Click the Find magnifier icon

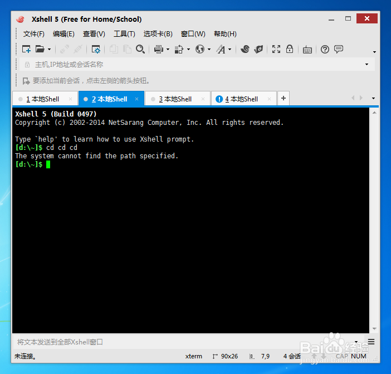140,49
